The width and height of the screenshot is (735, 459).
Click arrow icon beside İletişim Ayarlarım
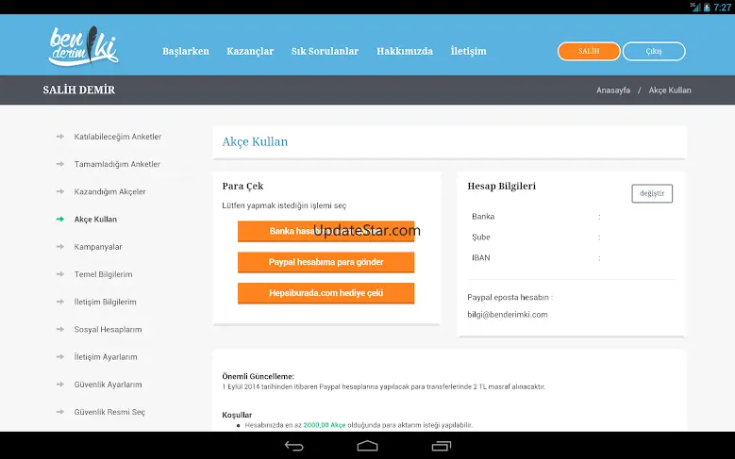(x=60, y=357)
